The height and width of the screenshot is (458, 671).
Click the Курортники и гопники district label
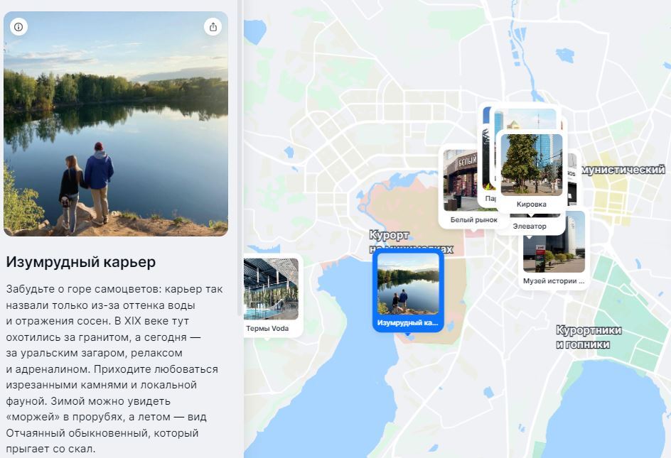pos(589,337)
